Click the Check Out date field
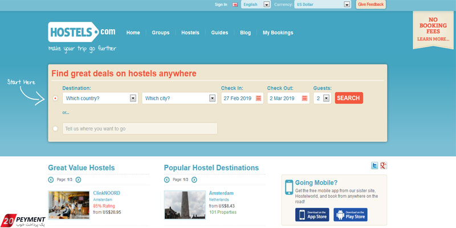Screen dimensions: 456x228 click(288, 98)
